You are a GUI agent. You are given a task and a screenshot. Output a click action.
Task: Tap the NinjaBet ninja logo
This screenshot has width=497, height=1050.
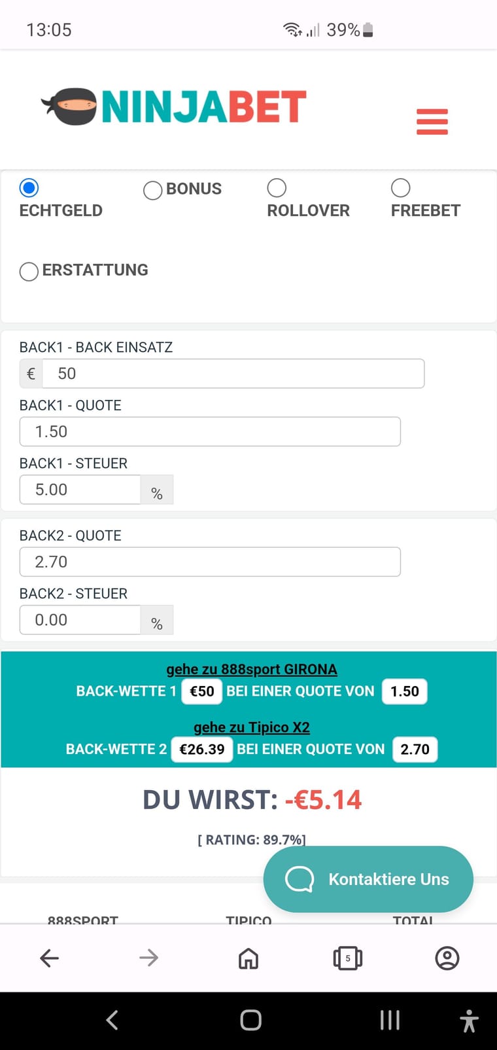pyautogui.click(x=174, y=107)
